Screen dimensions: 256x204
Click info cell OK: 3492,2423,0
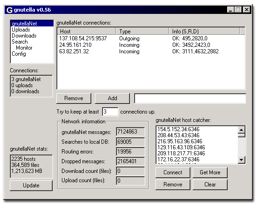191,45
